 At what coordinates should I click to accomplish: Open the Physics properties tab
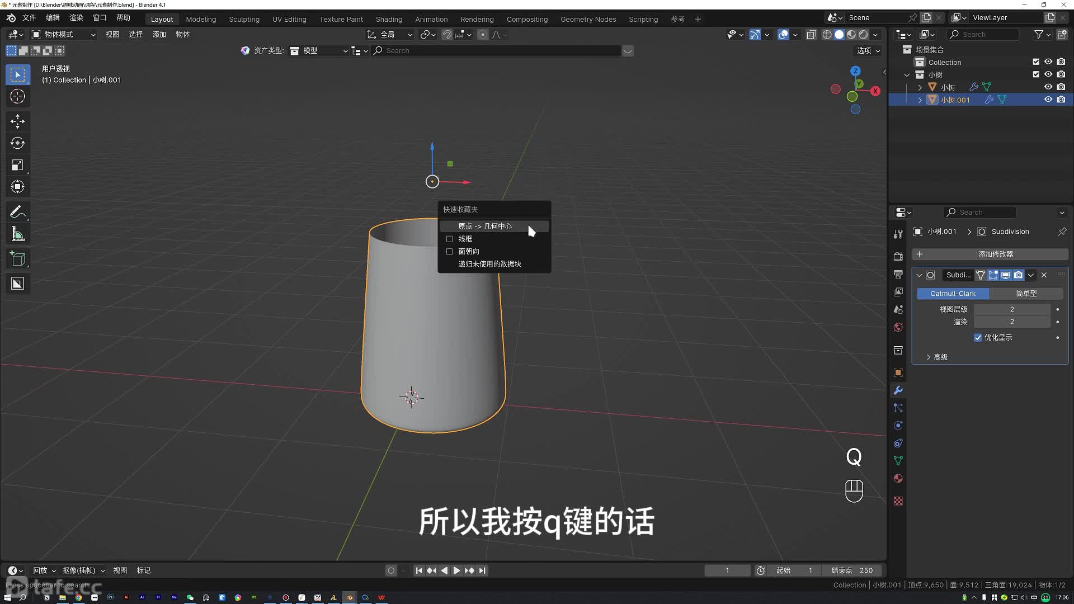click(898, 426)
